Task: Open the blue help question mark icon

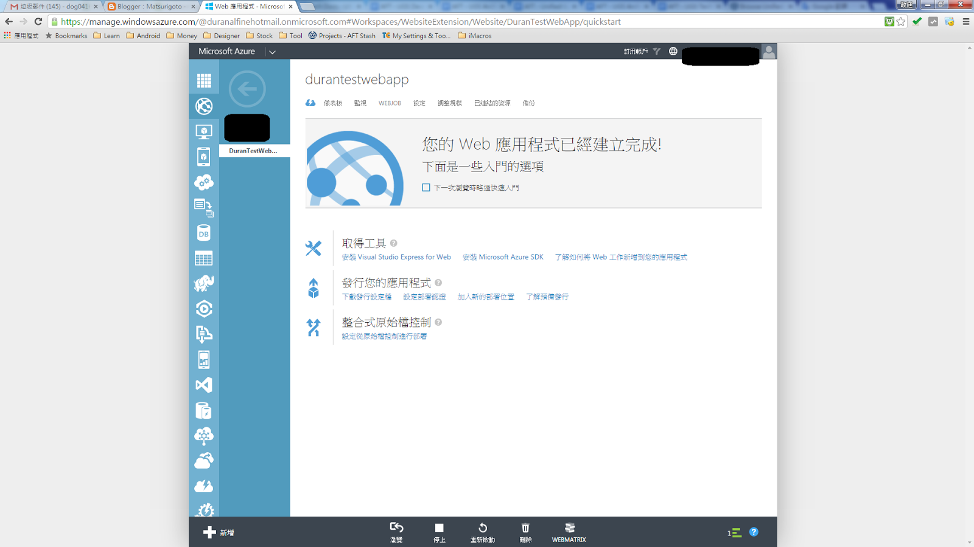Action: pos(754,532)
